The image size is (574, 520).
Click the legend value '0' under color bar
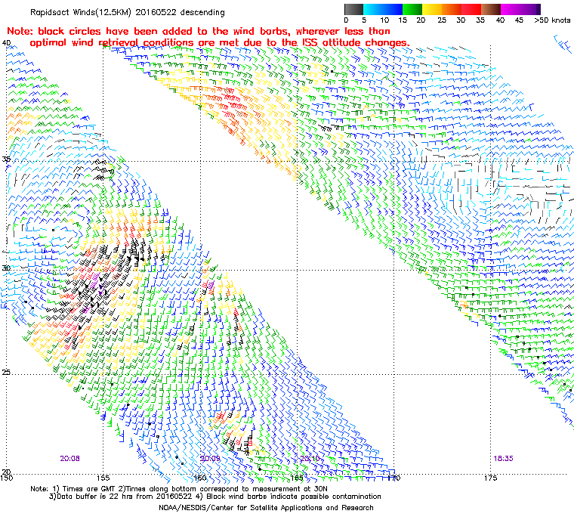347,20
